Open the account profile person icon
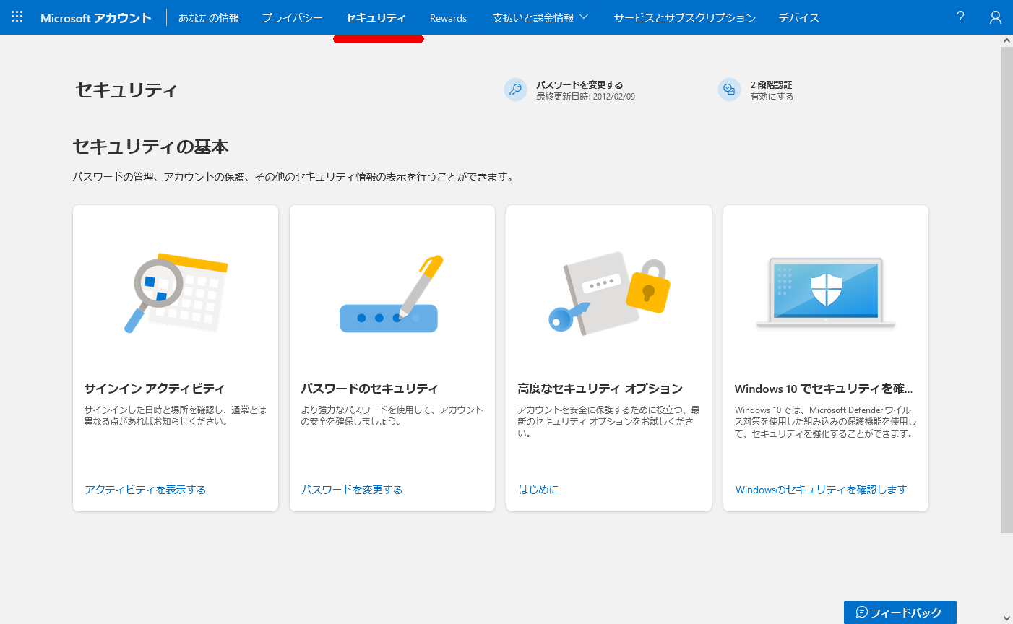Image resolution: width=1013 pixels, height=624 pixels. click(996, 17)
